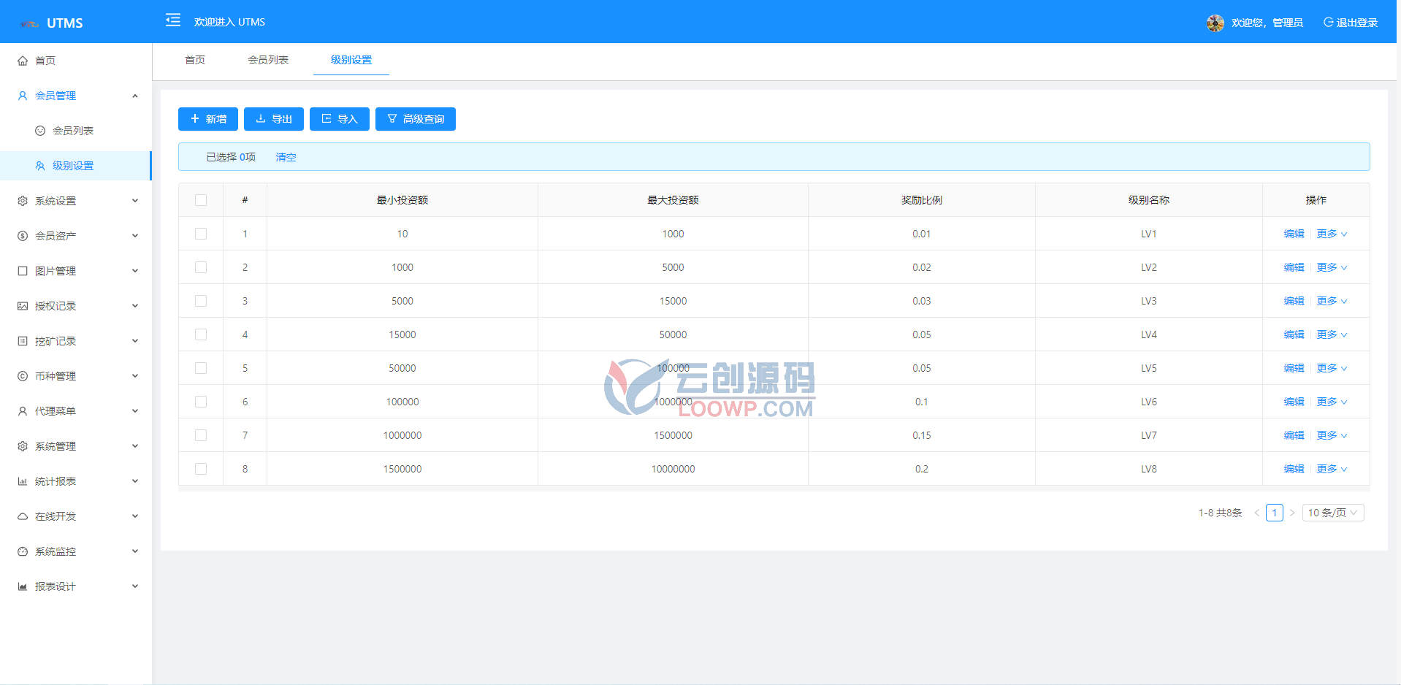Viewport: 1401px width, 685px height.
Task: Check the row 4 LV4 checkbox
Action: pos(201,334)
